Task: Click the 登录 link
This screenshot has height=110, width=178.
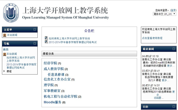Action: tap(173, 10)
